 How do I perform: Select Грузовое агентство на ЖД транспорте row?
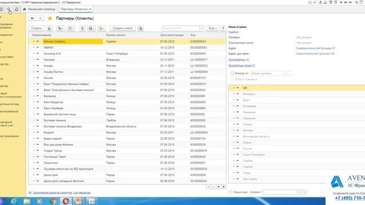click(127, 169)
